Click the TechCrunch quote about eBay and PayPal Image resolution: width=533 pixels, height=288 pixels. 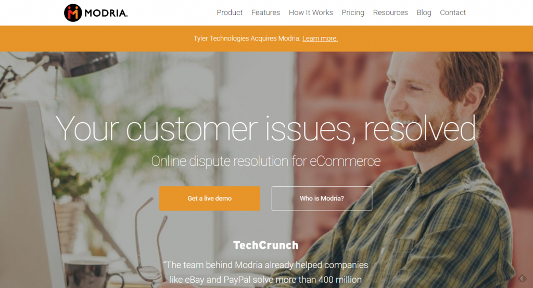tap(265, 272)
